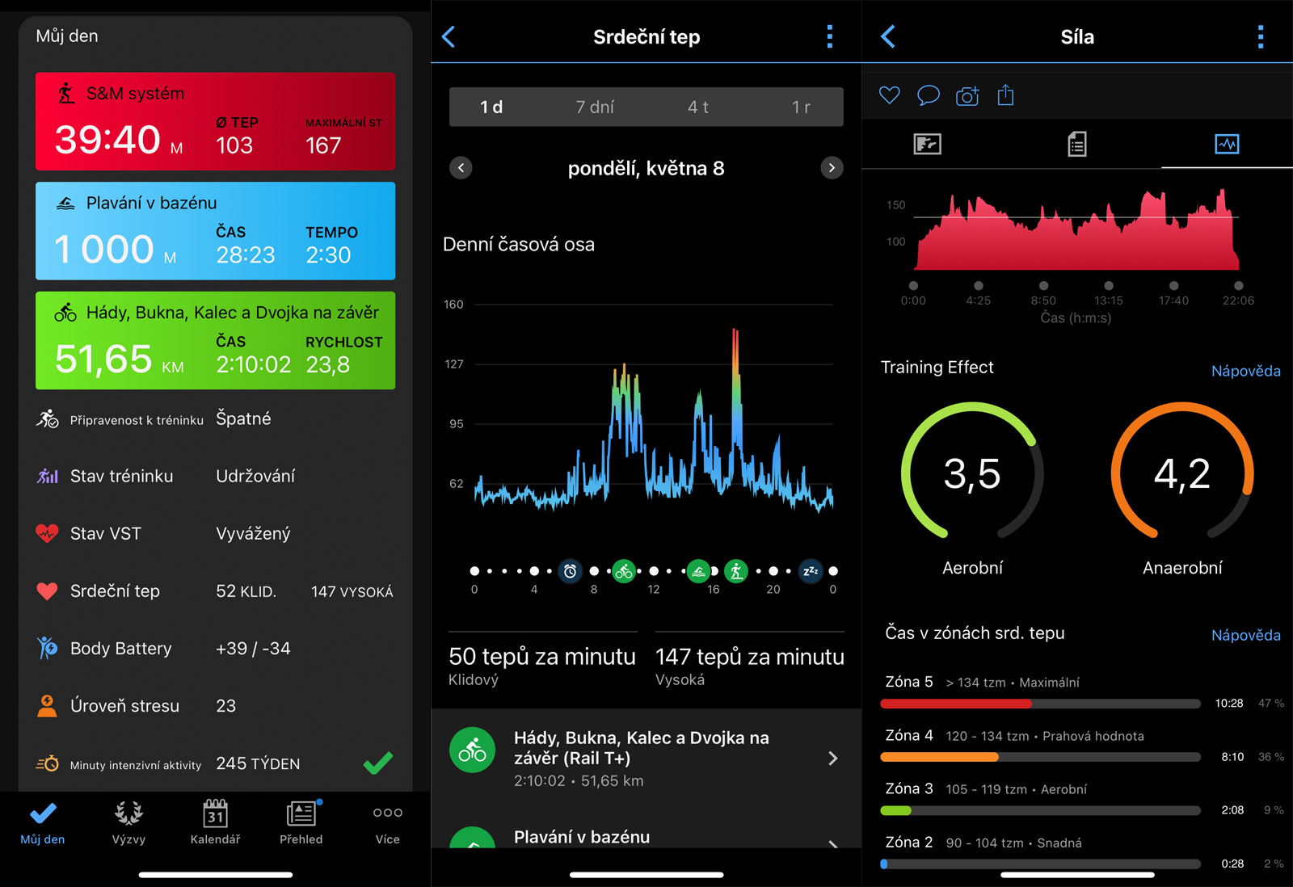Open Nápověda for Training Effect
The width and height of the screenshot is (1293, 887).
pos(1245,371)
